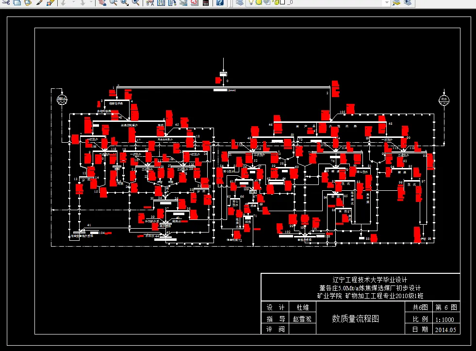The width and height of the screenshot is (476, 351).
Task: Click the Zoom Window magnifier icon
Action: click(x=125, y=2)
